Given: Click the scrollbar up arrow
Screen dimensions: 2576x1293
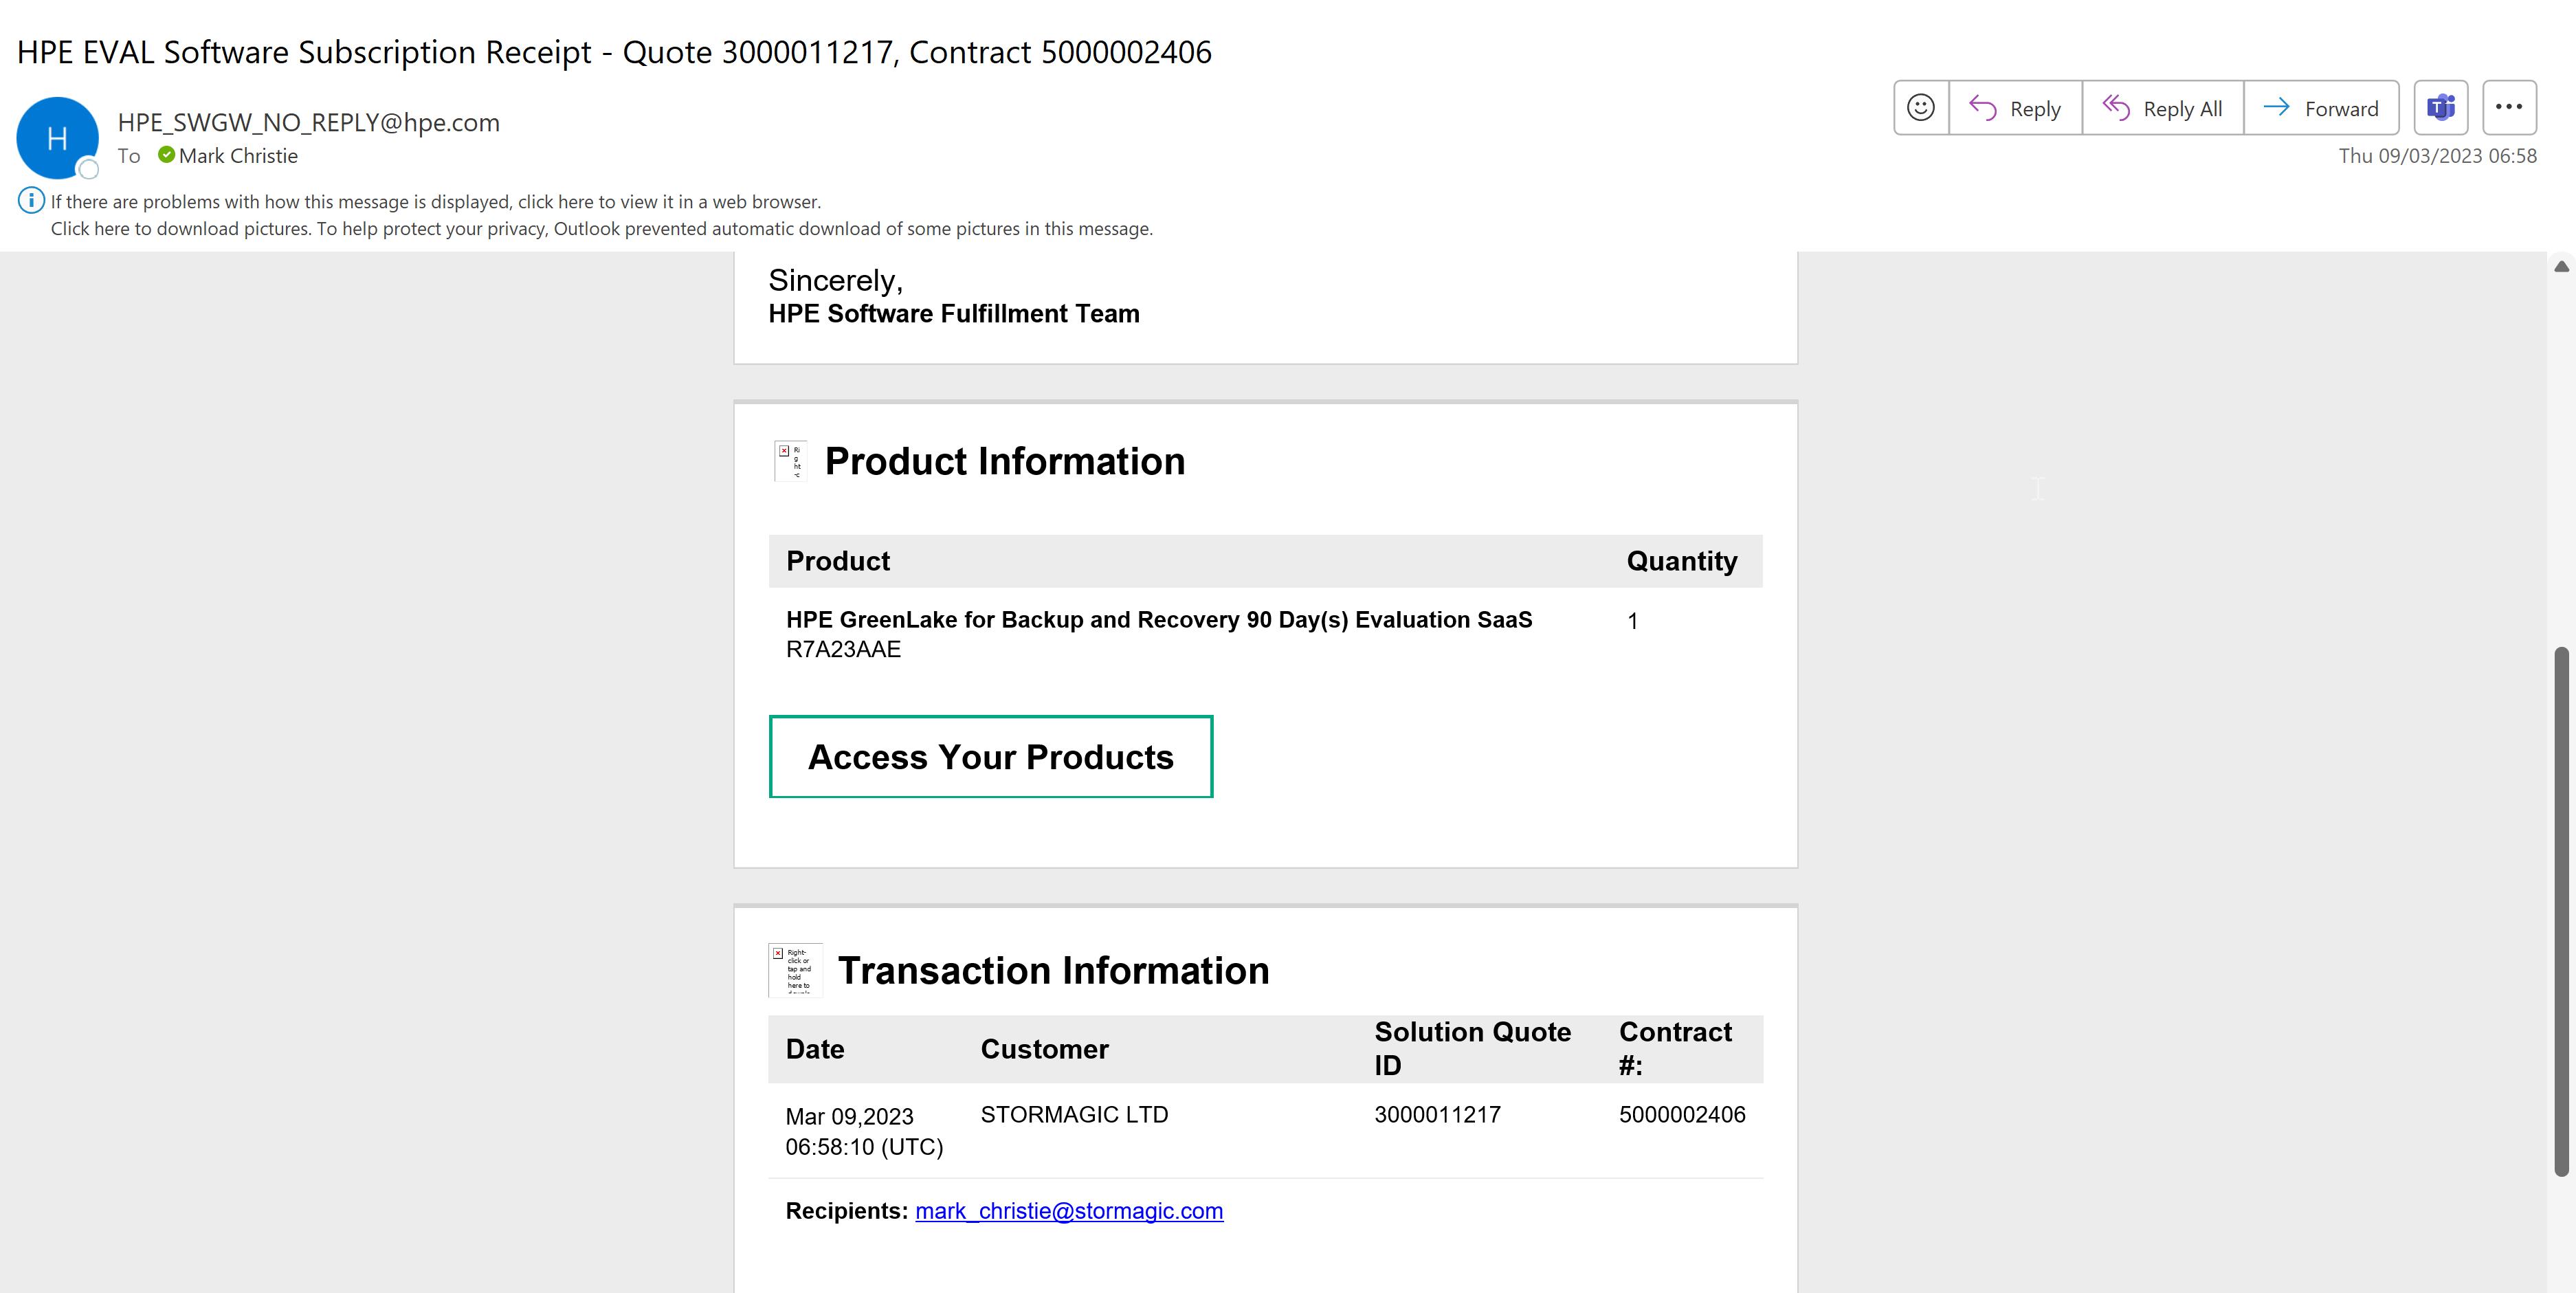Looking at the screenshot, I should (x=2561, y=266).
